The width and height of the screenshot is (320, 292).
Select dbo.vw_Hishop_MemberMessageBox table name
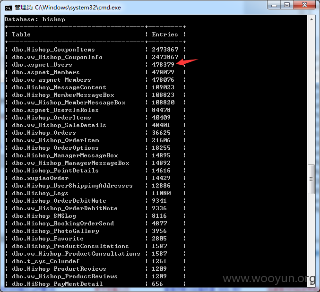point(69,103)
